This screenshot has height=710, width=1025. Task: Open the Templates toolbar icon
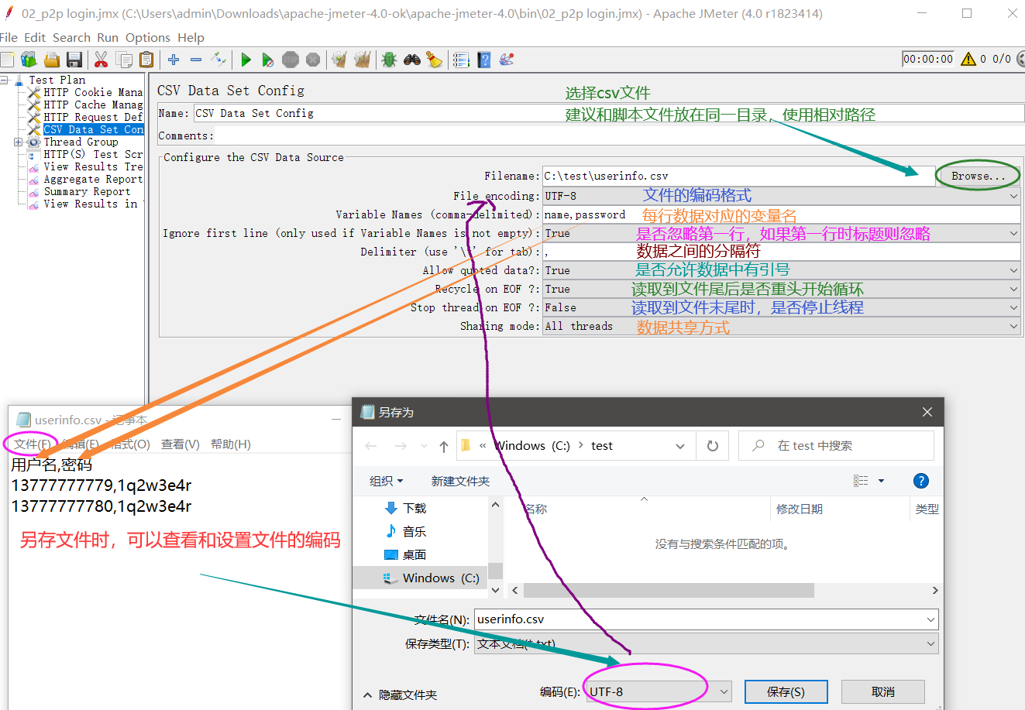point(29,60)
